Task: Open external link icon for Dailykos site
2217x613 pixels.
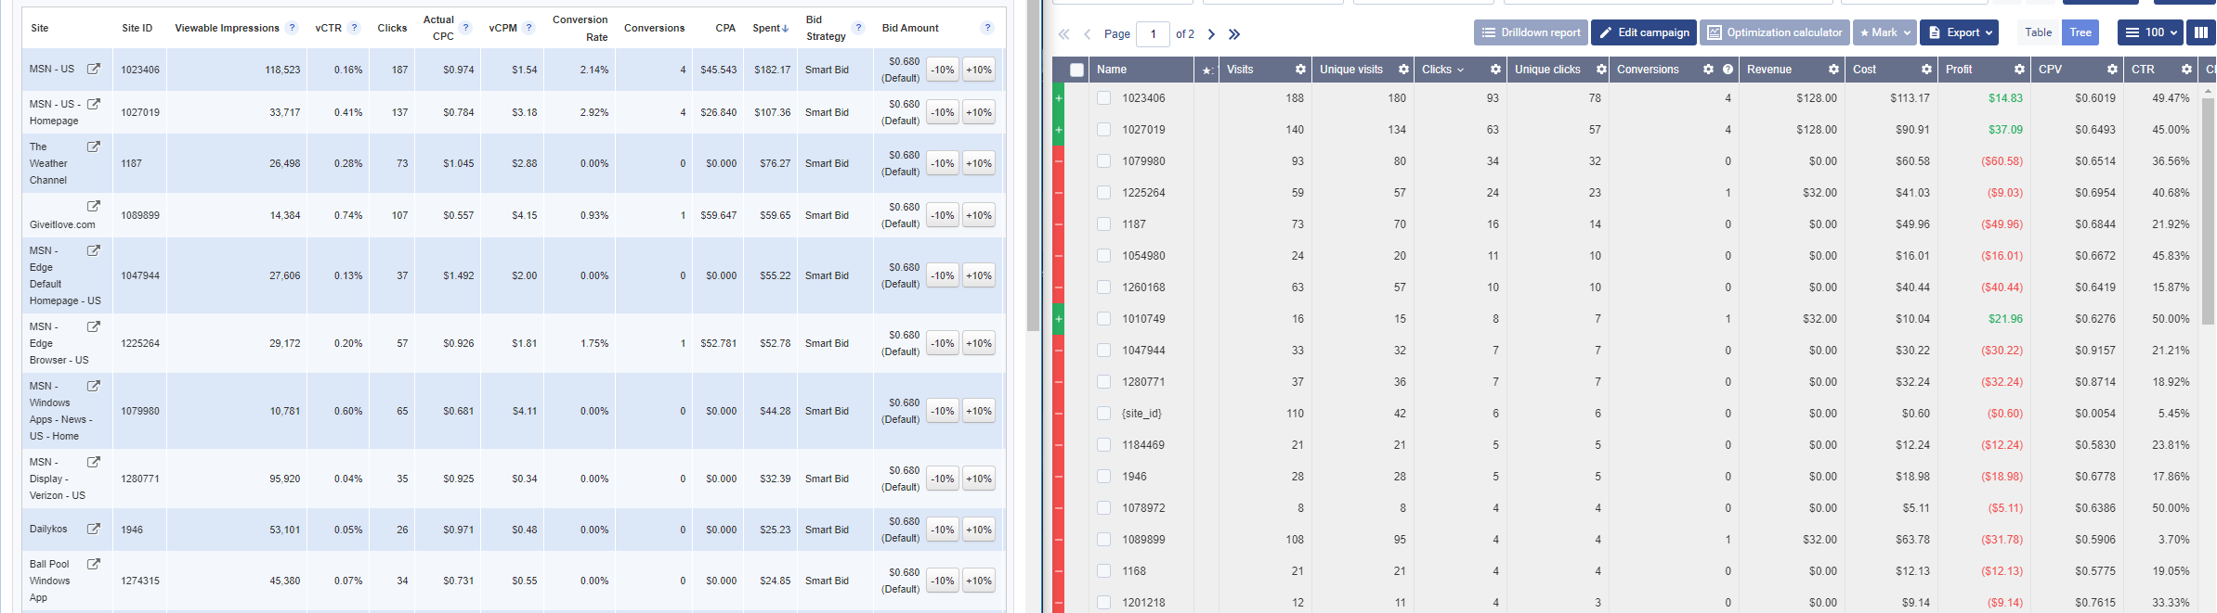Action: 94,529
